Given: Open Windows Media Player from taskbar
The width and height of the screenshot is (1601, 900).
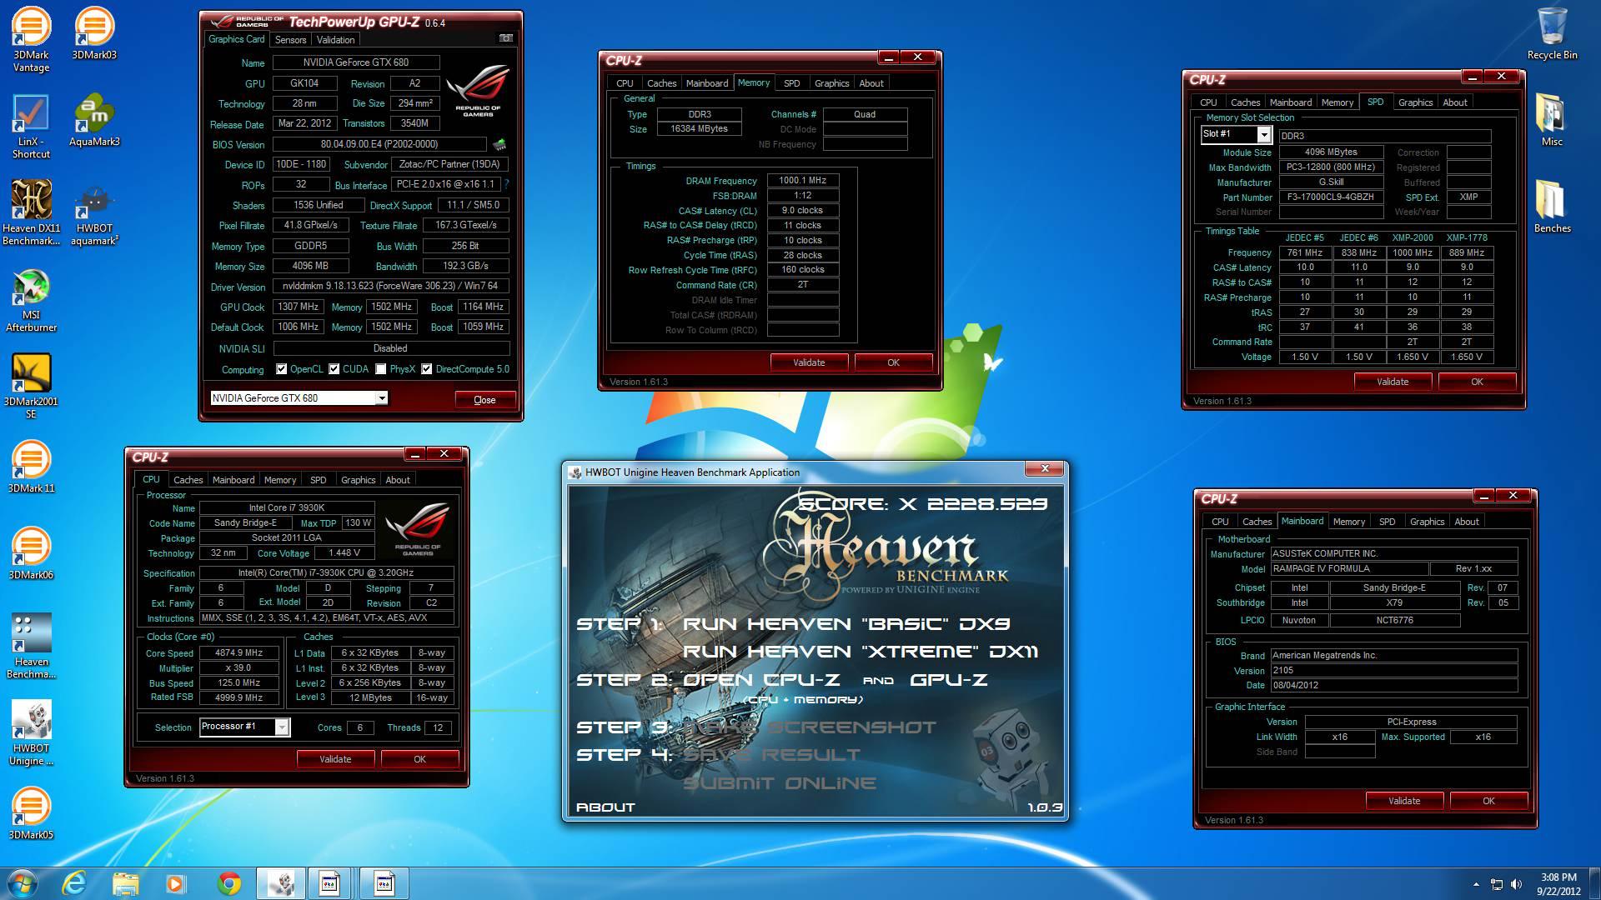Looking at the screenshot, I should 175,883.
